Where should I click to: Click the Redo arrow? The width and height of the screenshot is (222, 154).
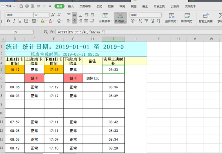click(44, 6)
